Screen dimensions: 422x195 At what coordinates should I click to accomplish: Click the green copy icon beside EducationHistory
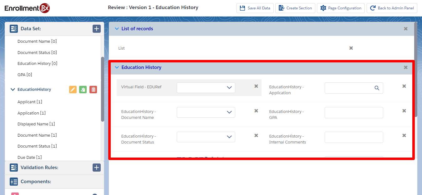(83, 90)
